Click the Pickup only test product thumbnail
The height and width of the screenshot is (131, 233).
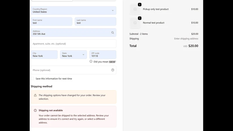point(135,9)
